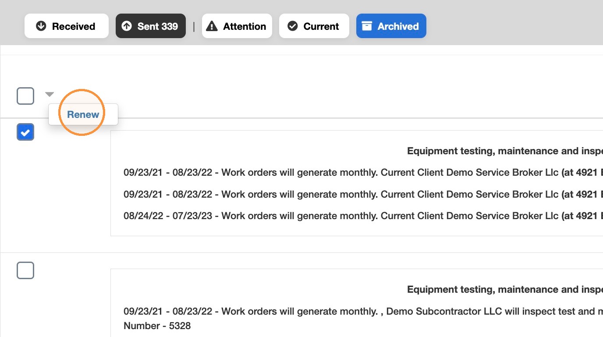Viewport: 603px width, 337px height.
Task: Collapse the dropdown arrow next to the select-all checkbox
Action: click(x=50, y=94)
